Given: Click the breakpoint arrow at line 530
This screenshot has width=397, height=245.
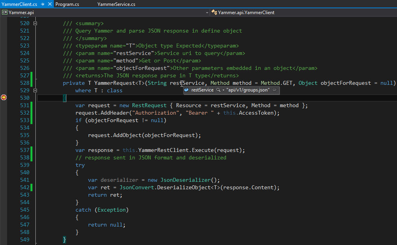Looking at the screenshot, I should (x=4, y=97).
